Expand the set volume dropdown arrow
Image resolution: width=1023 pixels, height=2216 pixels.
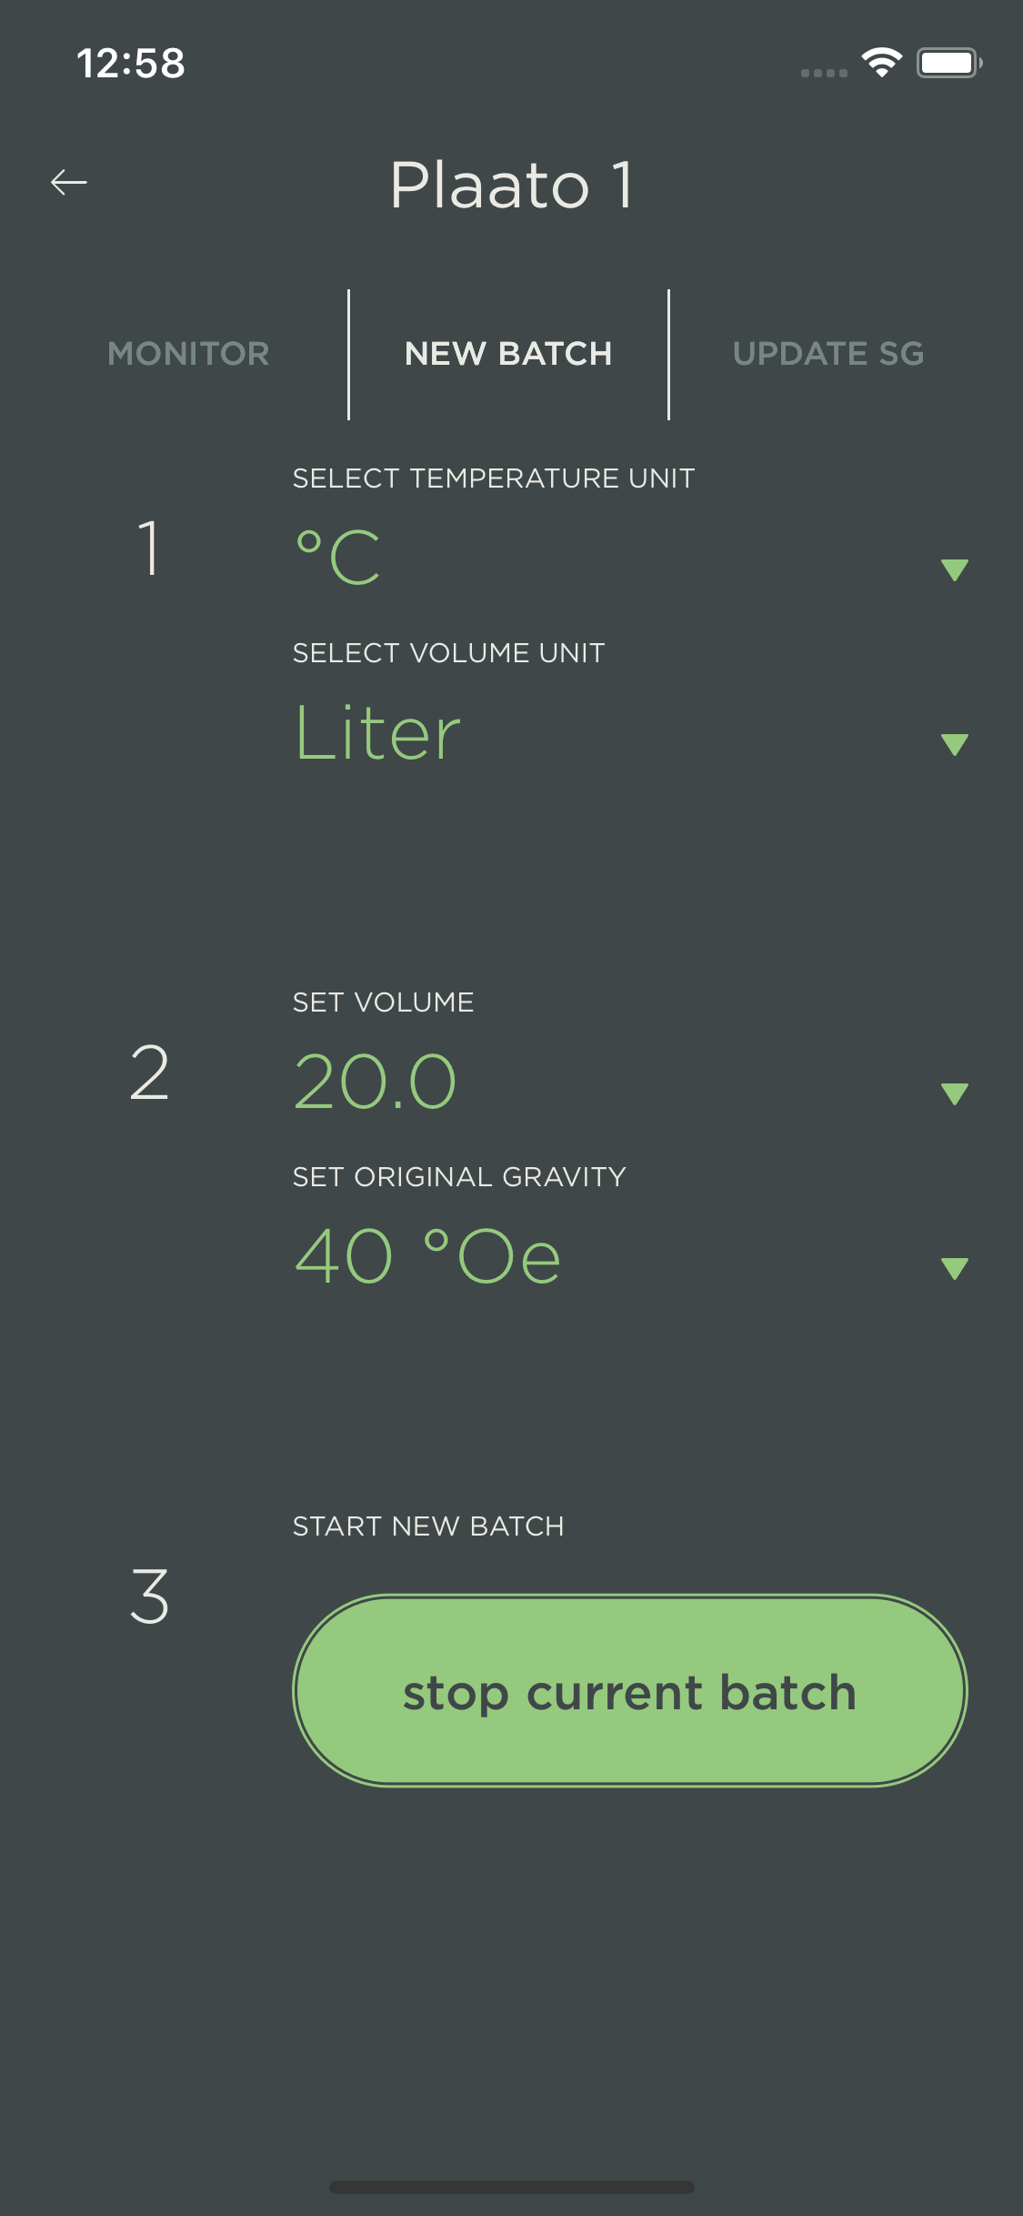(954, 1093)
